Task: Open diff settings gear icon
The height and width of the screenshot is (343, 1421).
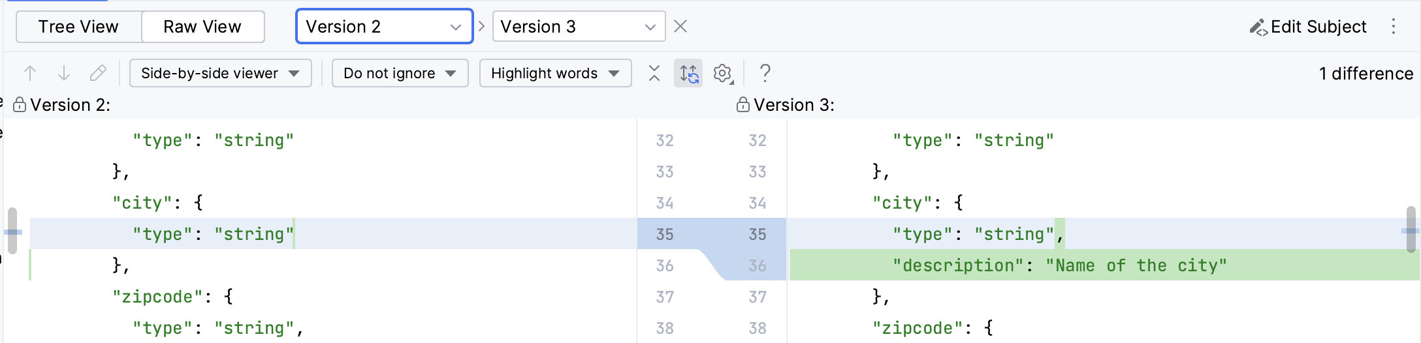Action: [722, 73]
